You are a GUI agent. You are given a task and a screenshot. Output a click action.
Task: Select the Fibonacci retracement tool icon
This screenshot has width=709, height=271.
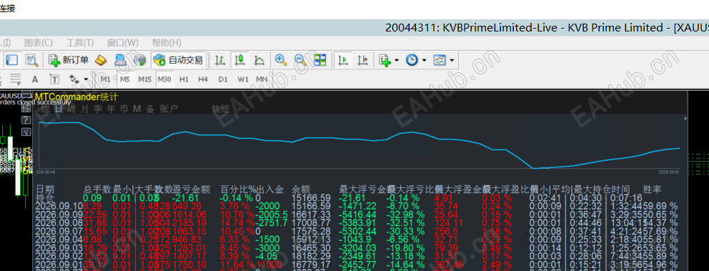15,79
